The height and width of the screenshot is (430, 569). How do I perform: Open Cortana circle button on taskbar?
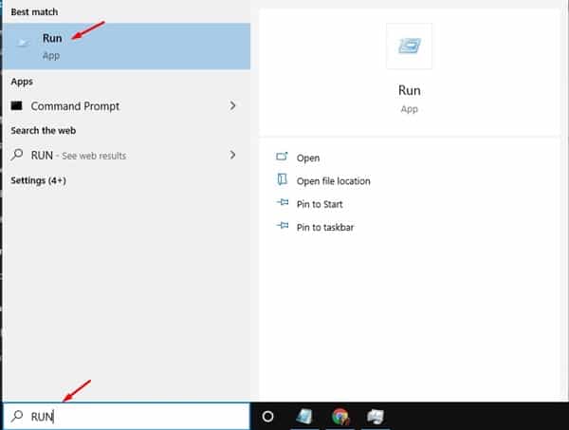[267, 416]
